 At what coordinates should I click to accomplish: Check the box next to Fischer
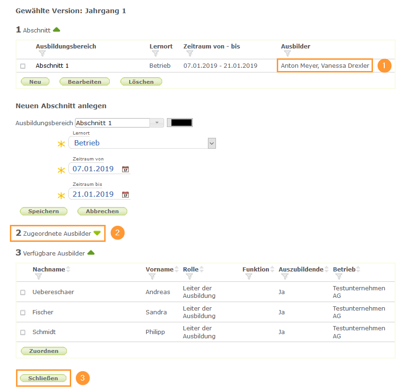[x=23, y=312]
